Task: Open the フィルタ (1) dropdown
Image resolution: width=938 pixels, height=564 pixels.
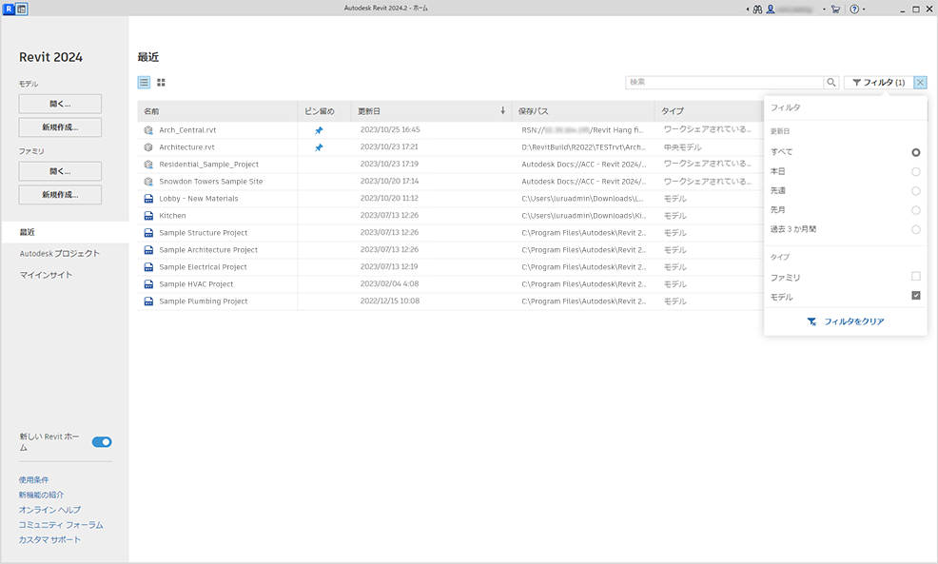Action: (878, 83)
